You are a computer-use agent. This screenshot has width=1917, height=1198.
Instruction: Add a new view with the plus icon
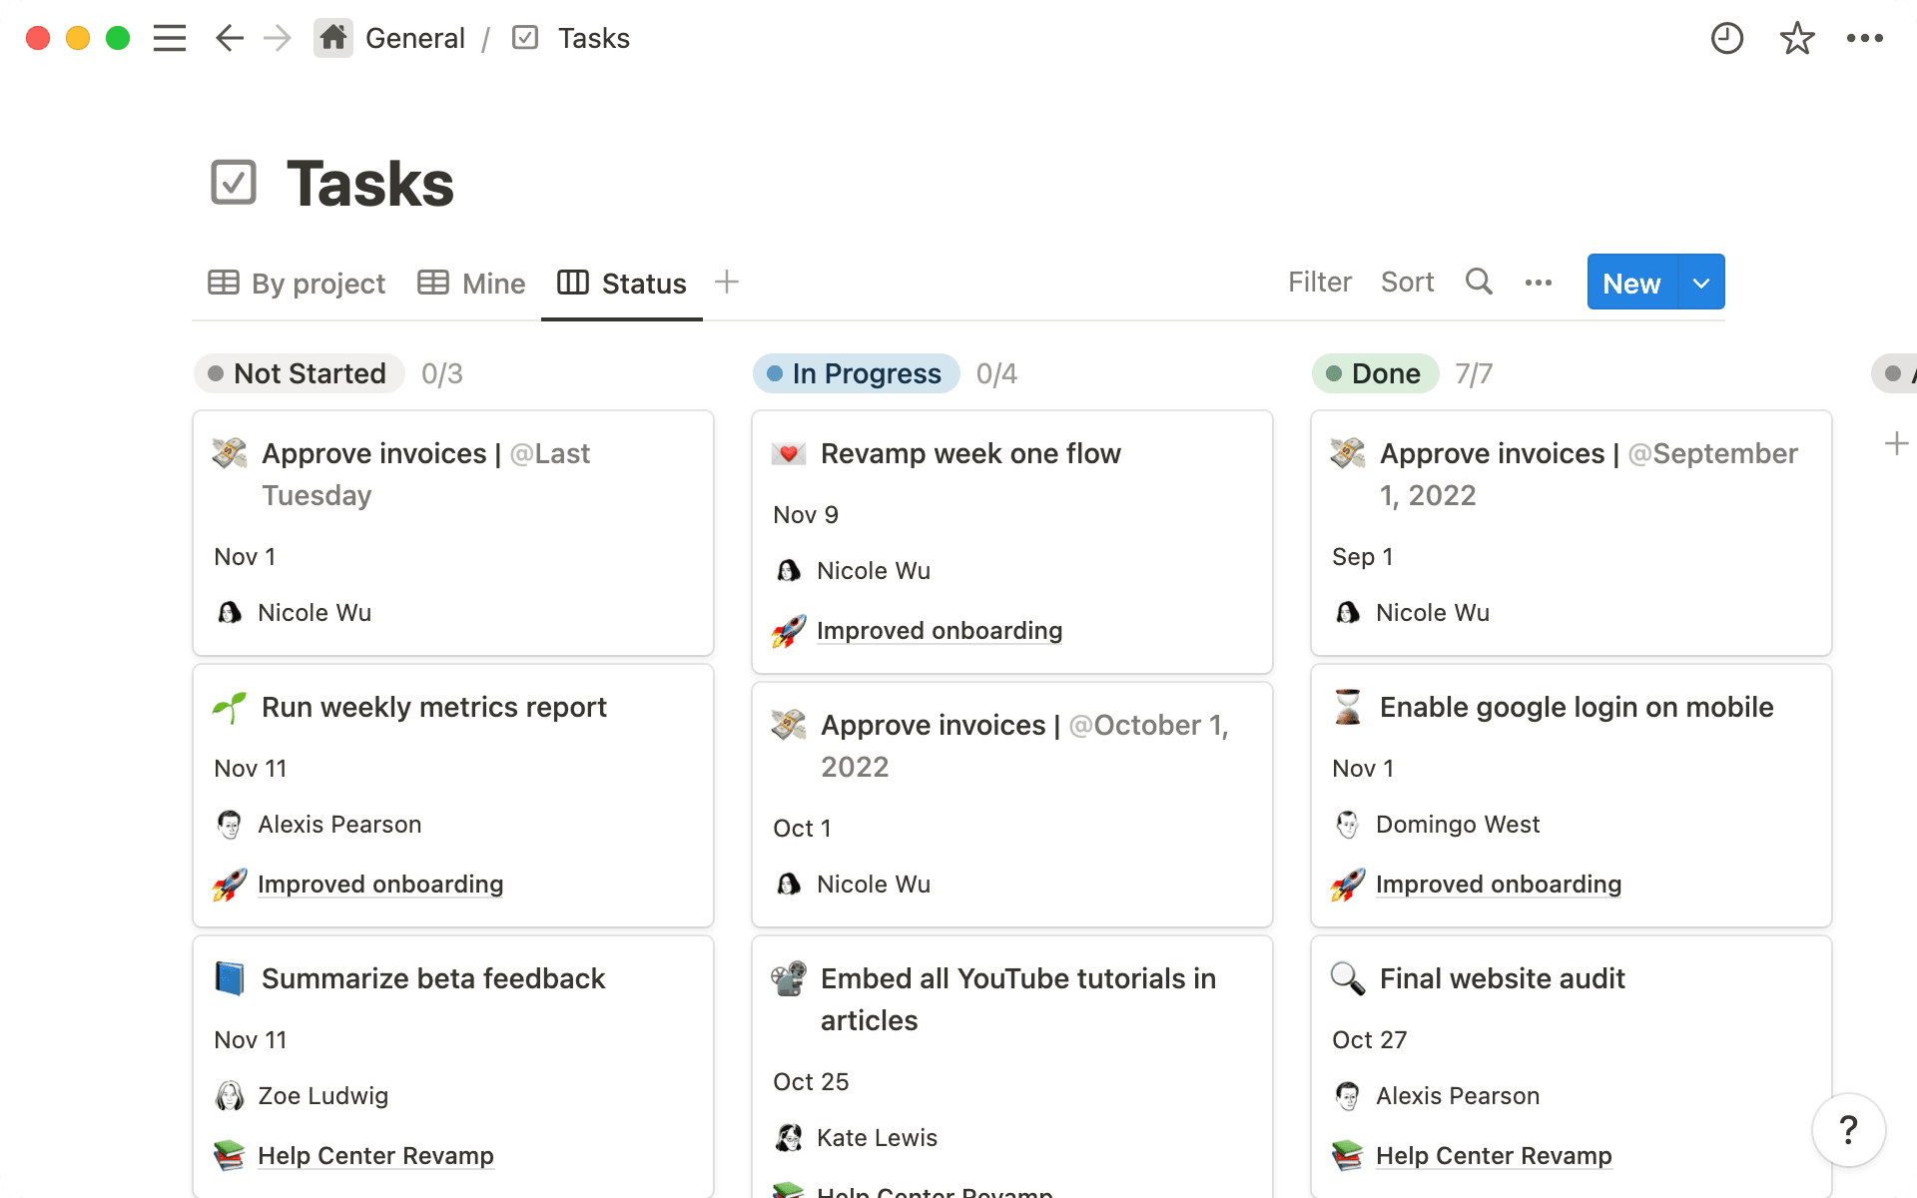[x=726, y=282]
